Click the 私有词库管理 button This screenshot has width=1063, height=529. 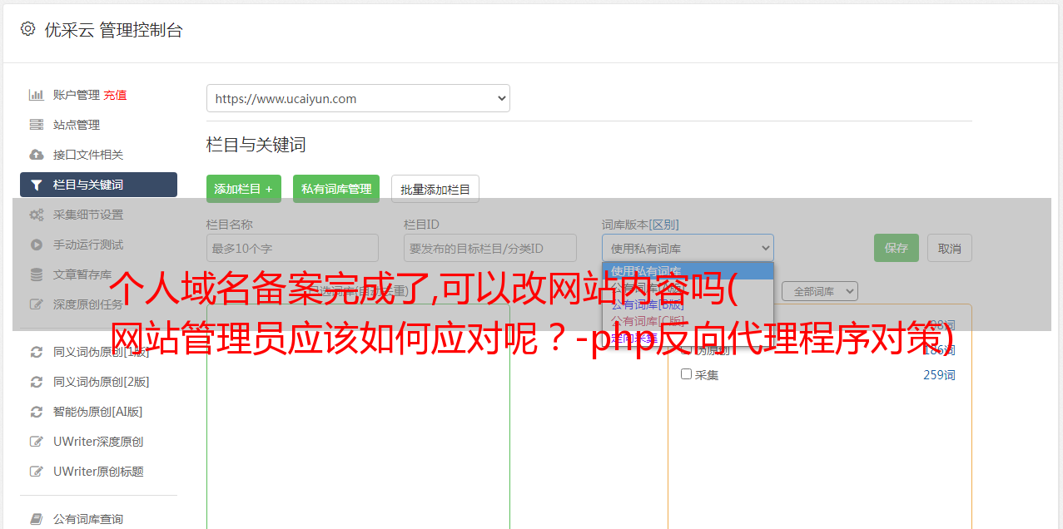pyautogui.click(x=336, y=189)
